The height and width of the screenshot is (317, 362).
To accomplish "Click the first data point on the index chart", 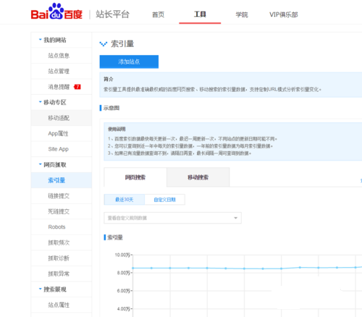I will [x=133, y=268].
